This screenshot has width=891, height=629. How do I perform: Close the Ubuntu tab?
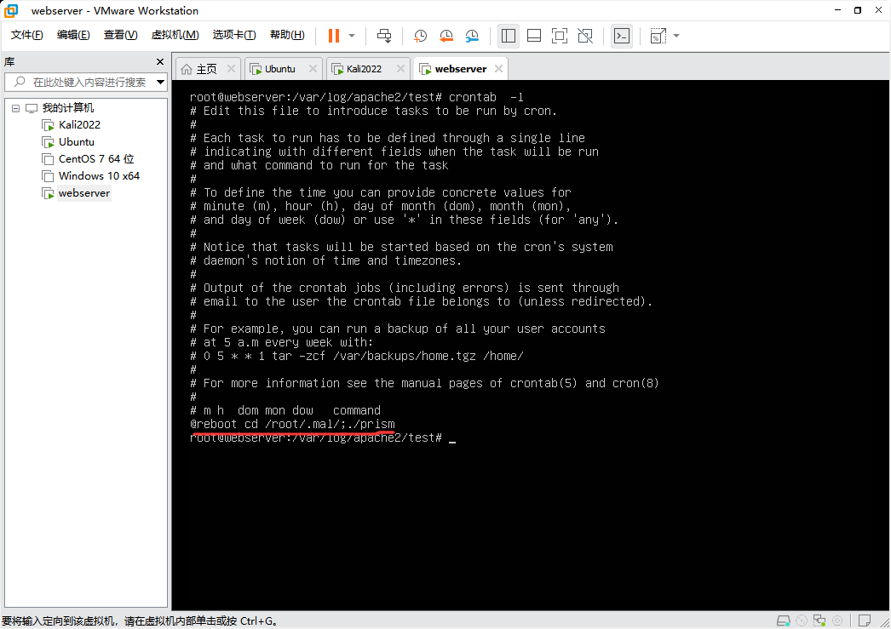[x=313, y=69]
